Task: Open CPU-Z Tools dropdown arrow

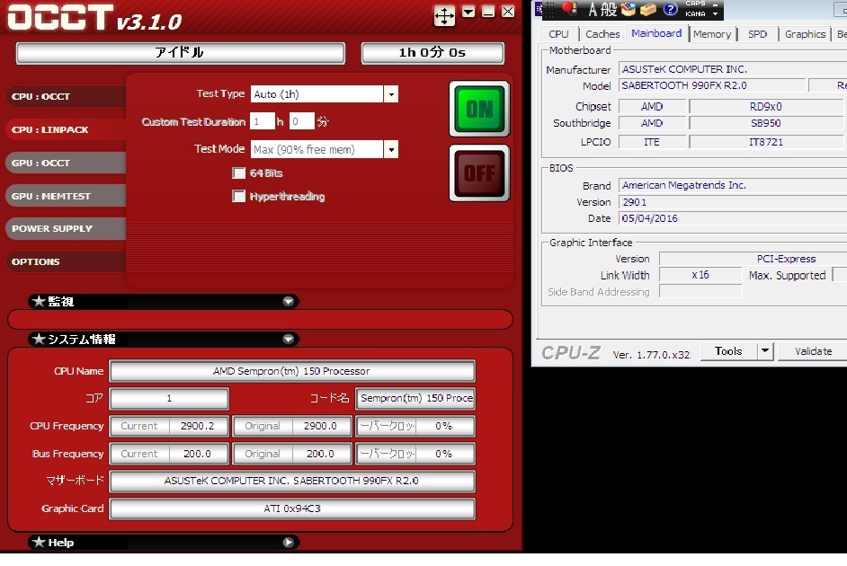Action: [x=765, y=351]
